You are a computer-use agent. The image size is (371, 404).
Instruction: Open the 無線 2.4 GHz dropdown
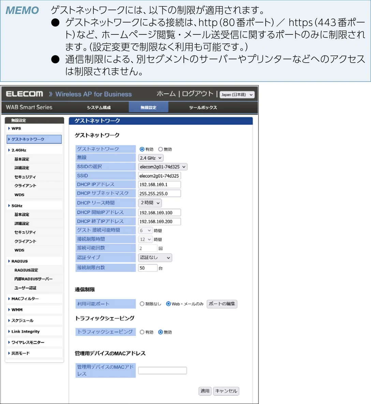pos(151,158)
